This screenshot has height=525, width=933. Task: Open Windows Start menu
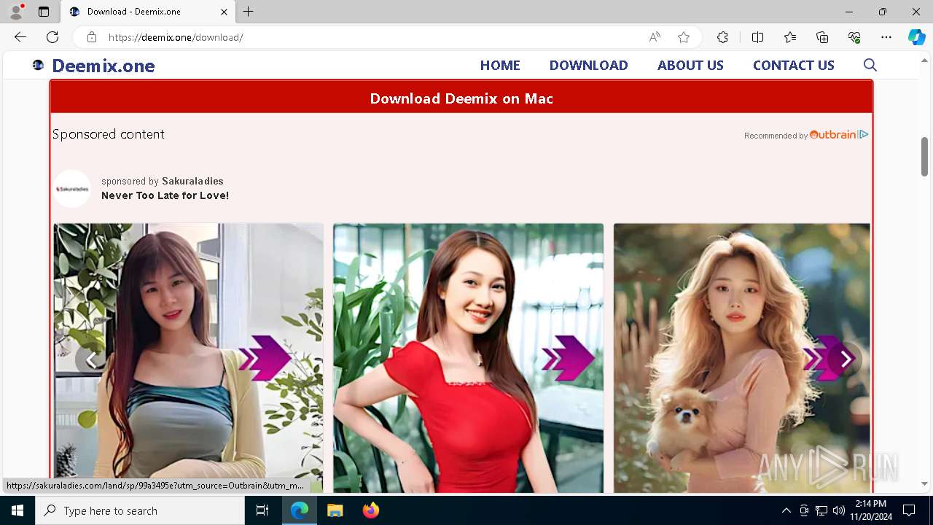[x=17, y=510]
